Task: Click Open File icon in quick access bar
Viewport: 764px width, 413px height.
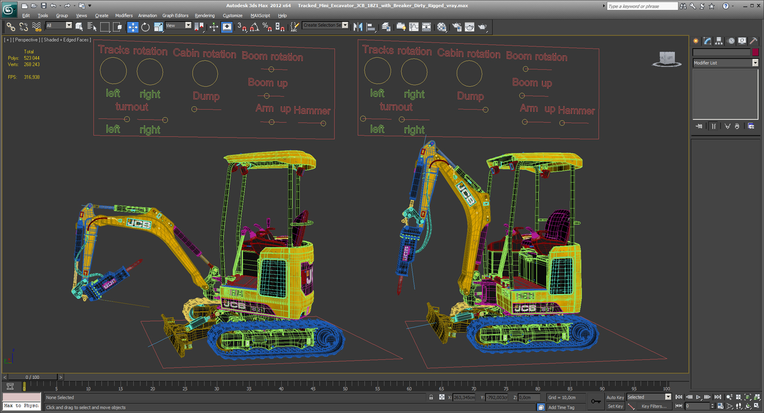Action: point(34,6)
